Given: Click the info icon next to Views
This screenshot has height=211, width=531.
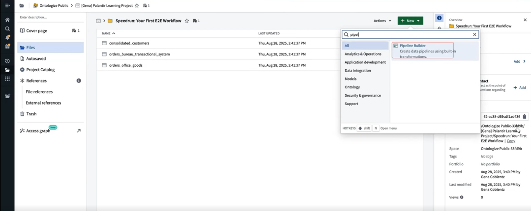Looking at the screenshot, I should [x=462, y=197].
